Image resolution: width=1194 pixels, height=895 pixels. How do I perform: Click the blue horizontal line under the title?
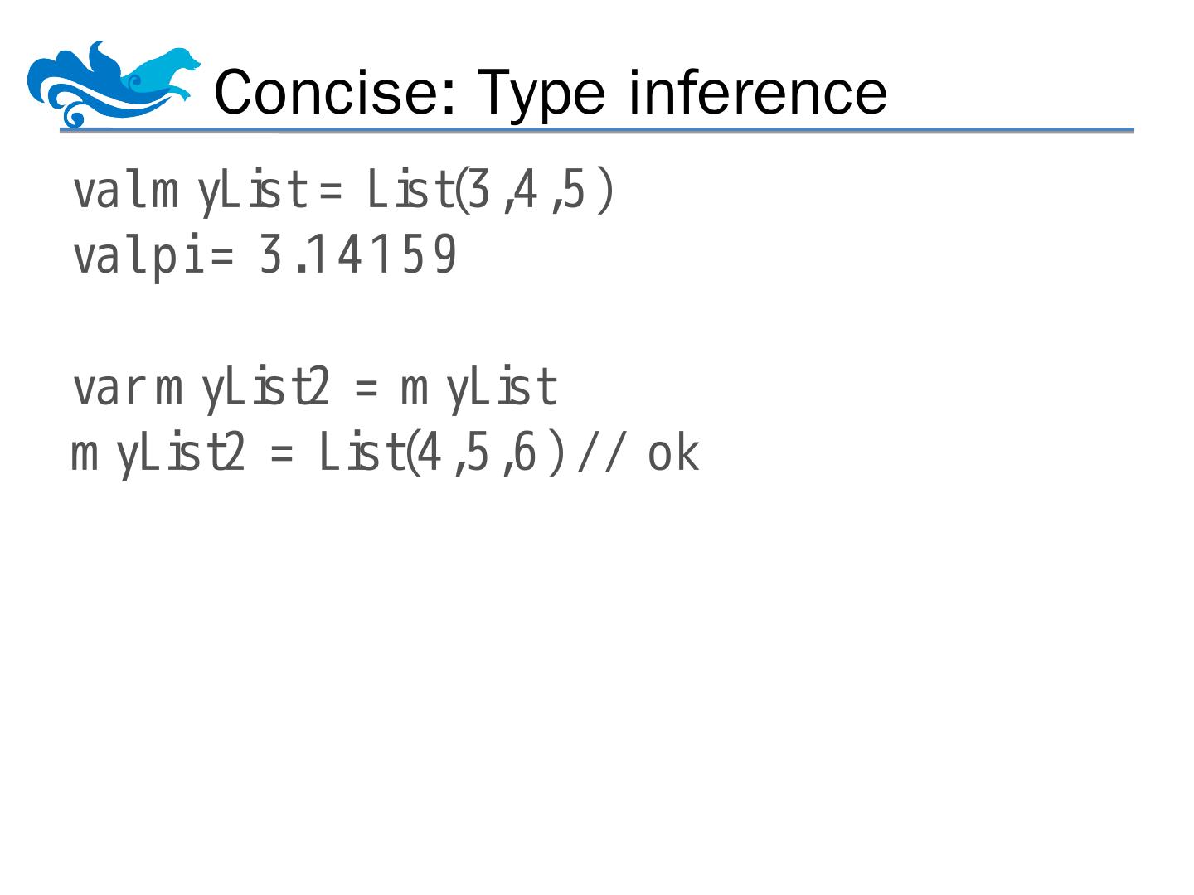tap(597, 131)
